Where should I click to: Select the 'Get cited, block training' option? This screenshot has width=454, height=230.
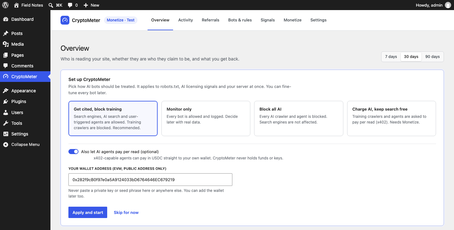click(113, 118)
